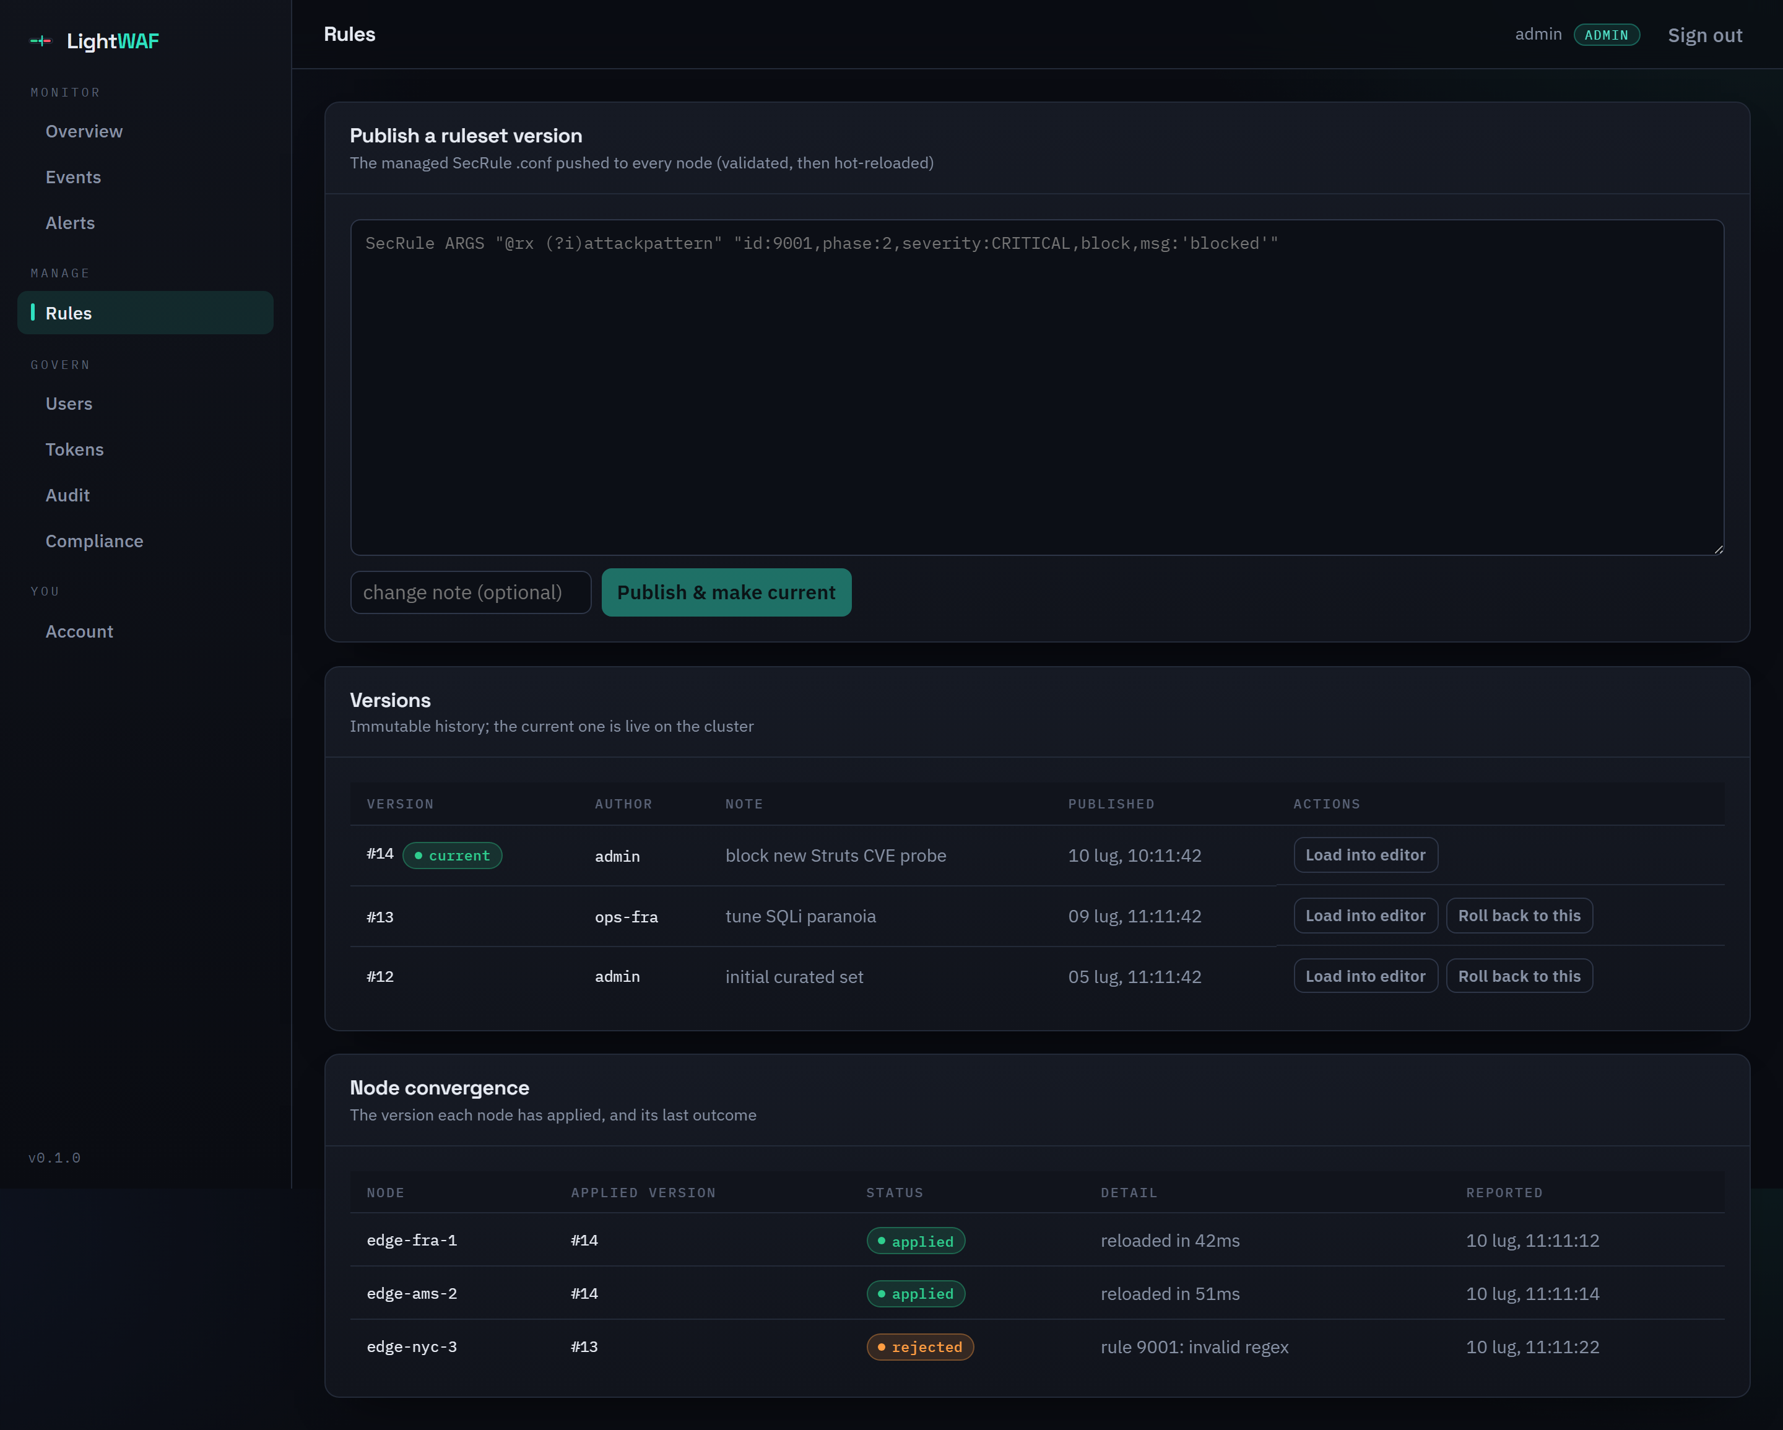The height and width of the screenshot is (1430, 1783).
Task: Click applied status badge for edge-fra-1
Action: tap(916, 1241)
